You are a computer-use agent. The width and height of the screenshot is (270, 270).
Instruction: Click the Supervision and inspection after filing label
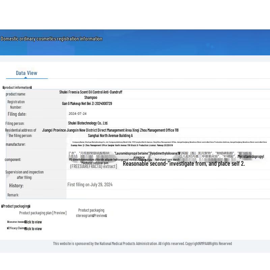pos(24,174)
